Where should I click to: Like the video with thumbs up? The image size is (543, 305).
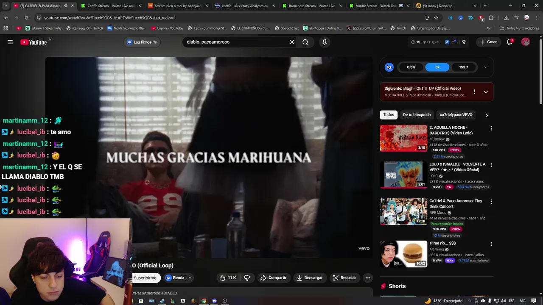coord(227,278)
